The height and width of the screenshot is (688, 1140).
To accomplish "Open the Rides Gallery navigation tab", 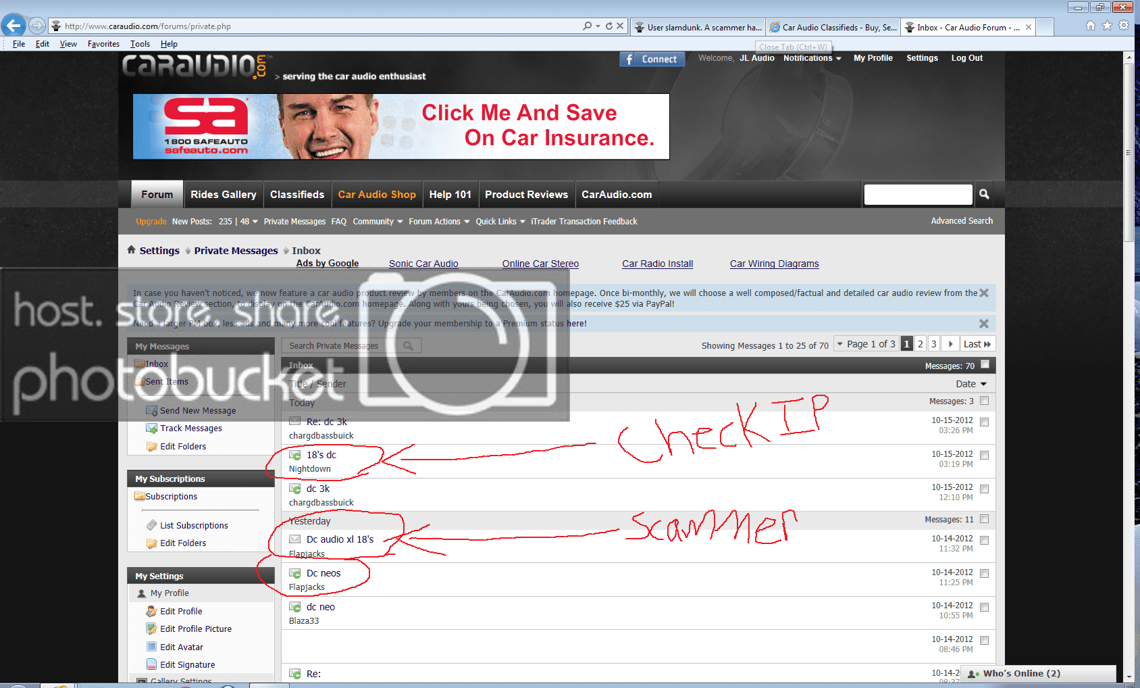I will point(224,195).
